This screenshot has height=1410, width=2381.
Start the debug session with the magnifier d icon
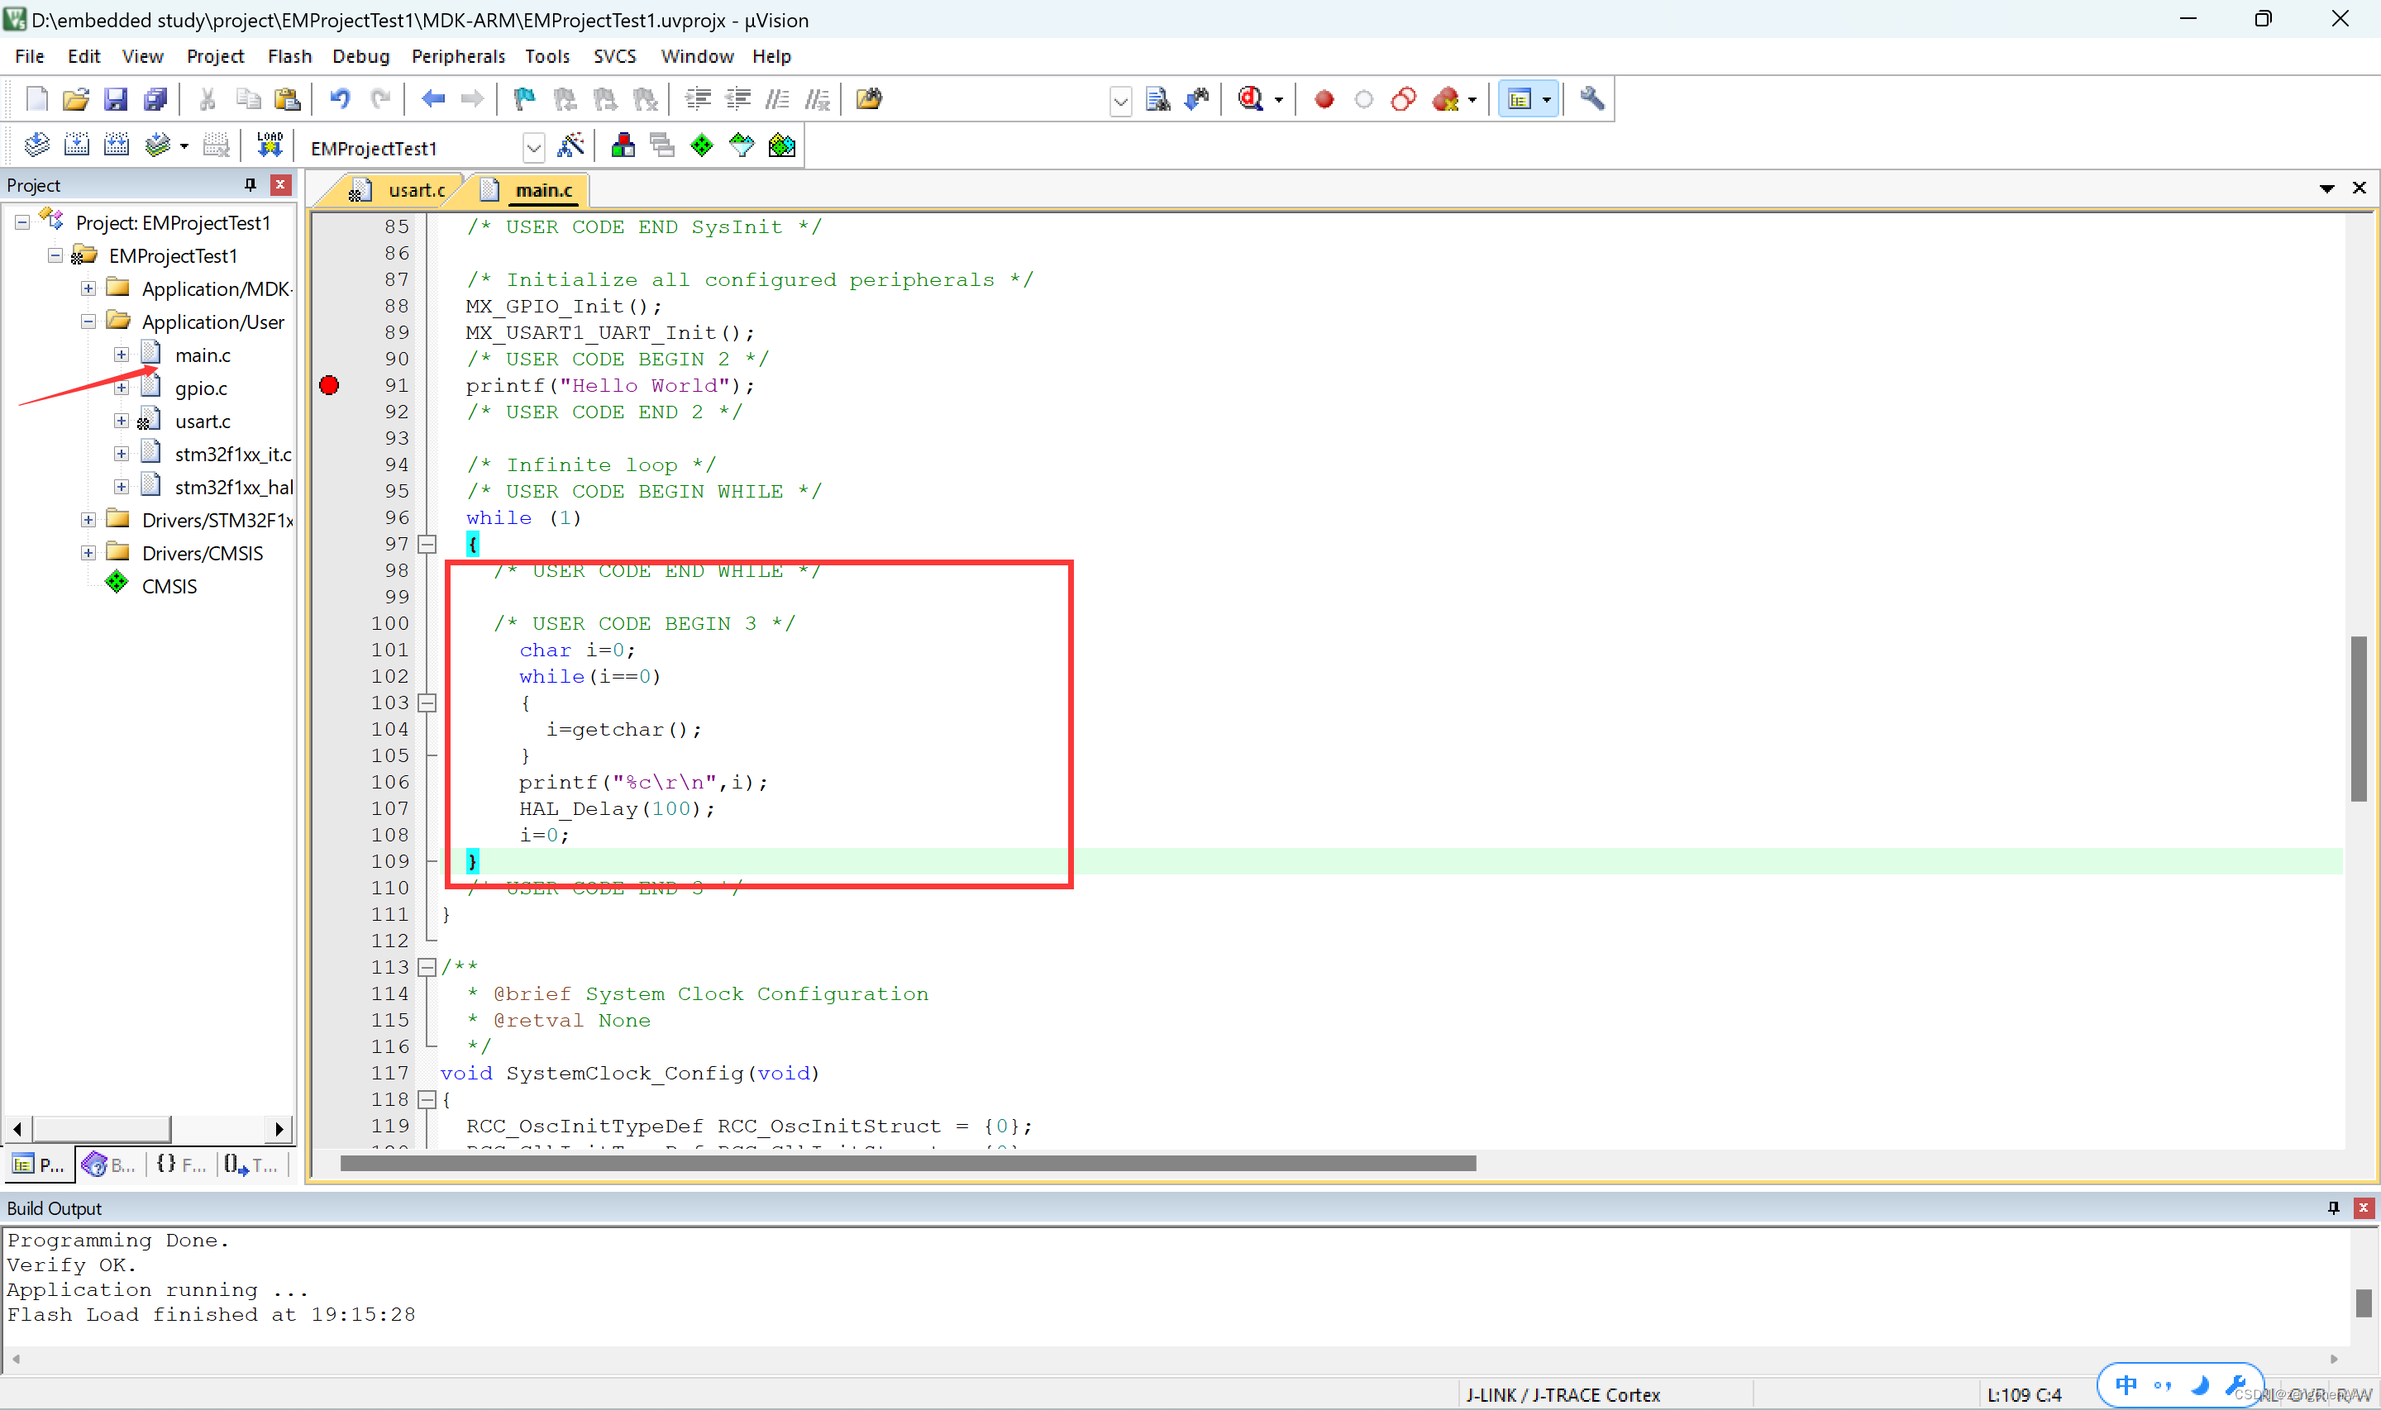point(1250,99)
